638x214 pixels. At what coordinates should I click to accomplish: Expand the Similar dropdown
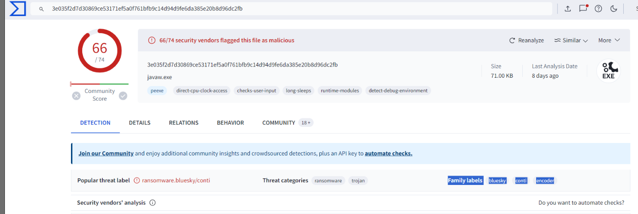click(571, 40)
